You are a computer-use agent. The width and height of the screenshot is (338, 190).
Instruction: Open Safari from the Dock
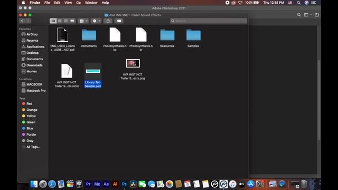52,184
